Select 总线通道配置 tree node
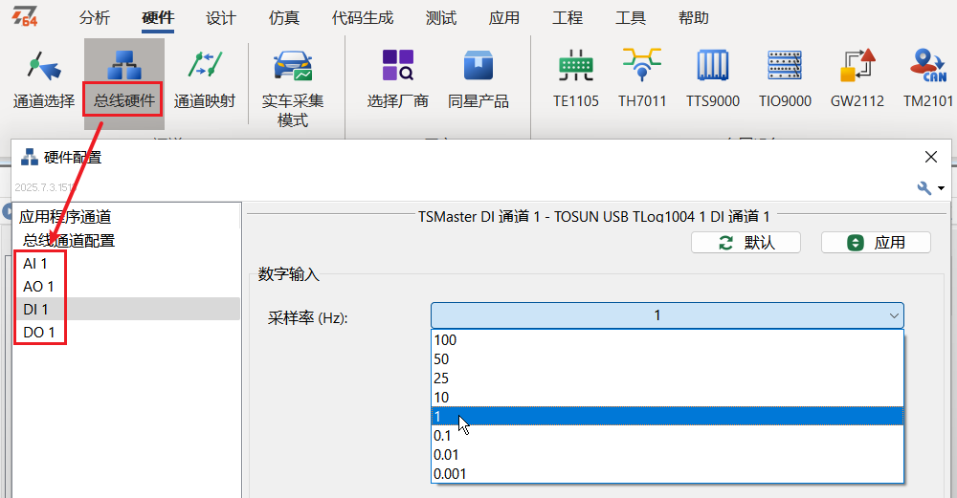957x498 pixels. (69, 241)
